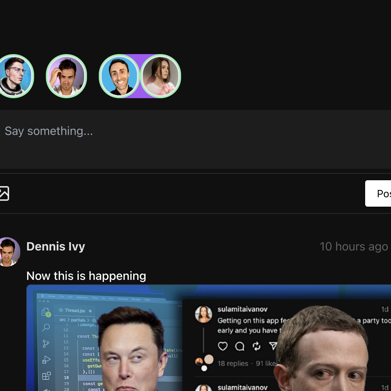
Task: Open story of man with glasses in spacesuit
Action: pyautogui.click(x=15, y=76)
